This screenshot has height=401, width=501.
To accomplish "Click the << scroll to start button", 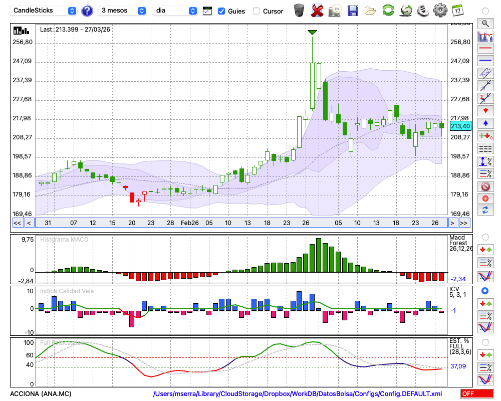I will click(x=17, y=223).
